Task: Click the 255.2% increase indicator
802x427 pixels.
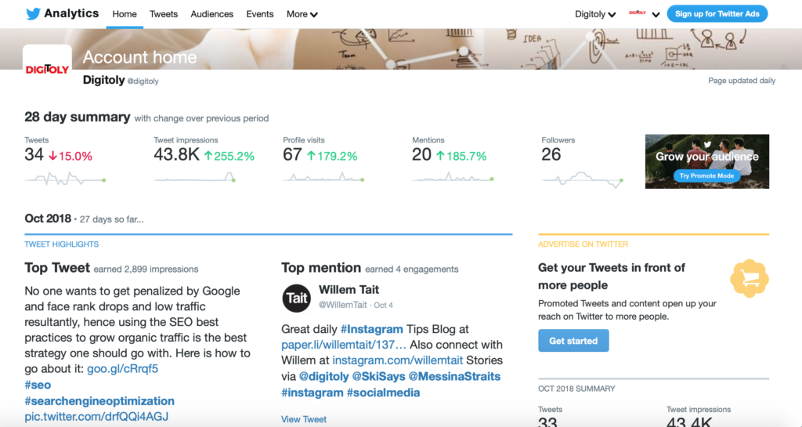Action: point(229,157)
